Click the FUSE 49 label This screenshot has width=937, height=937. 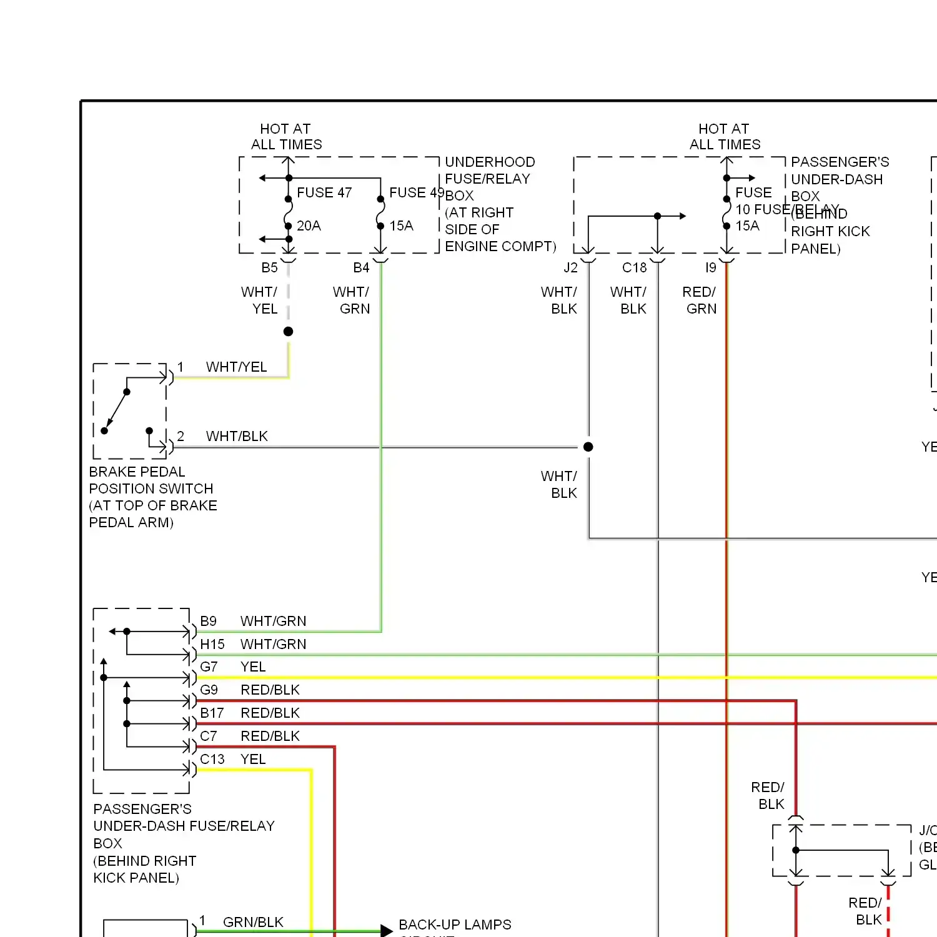tap(417, 192)
